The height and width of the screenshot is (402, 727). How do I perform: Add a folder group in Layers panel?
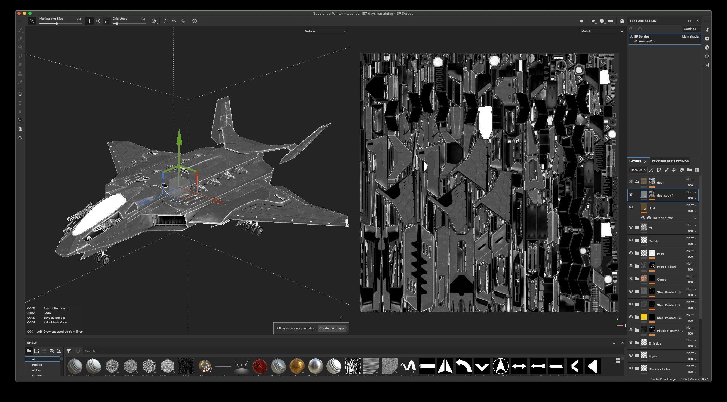(x=689, y=170)
